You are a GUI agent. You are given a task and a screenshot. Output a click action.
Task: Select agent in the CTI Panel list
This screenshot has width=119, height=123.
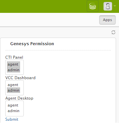[14, 64]
